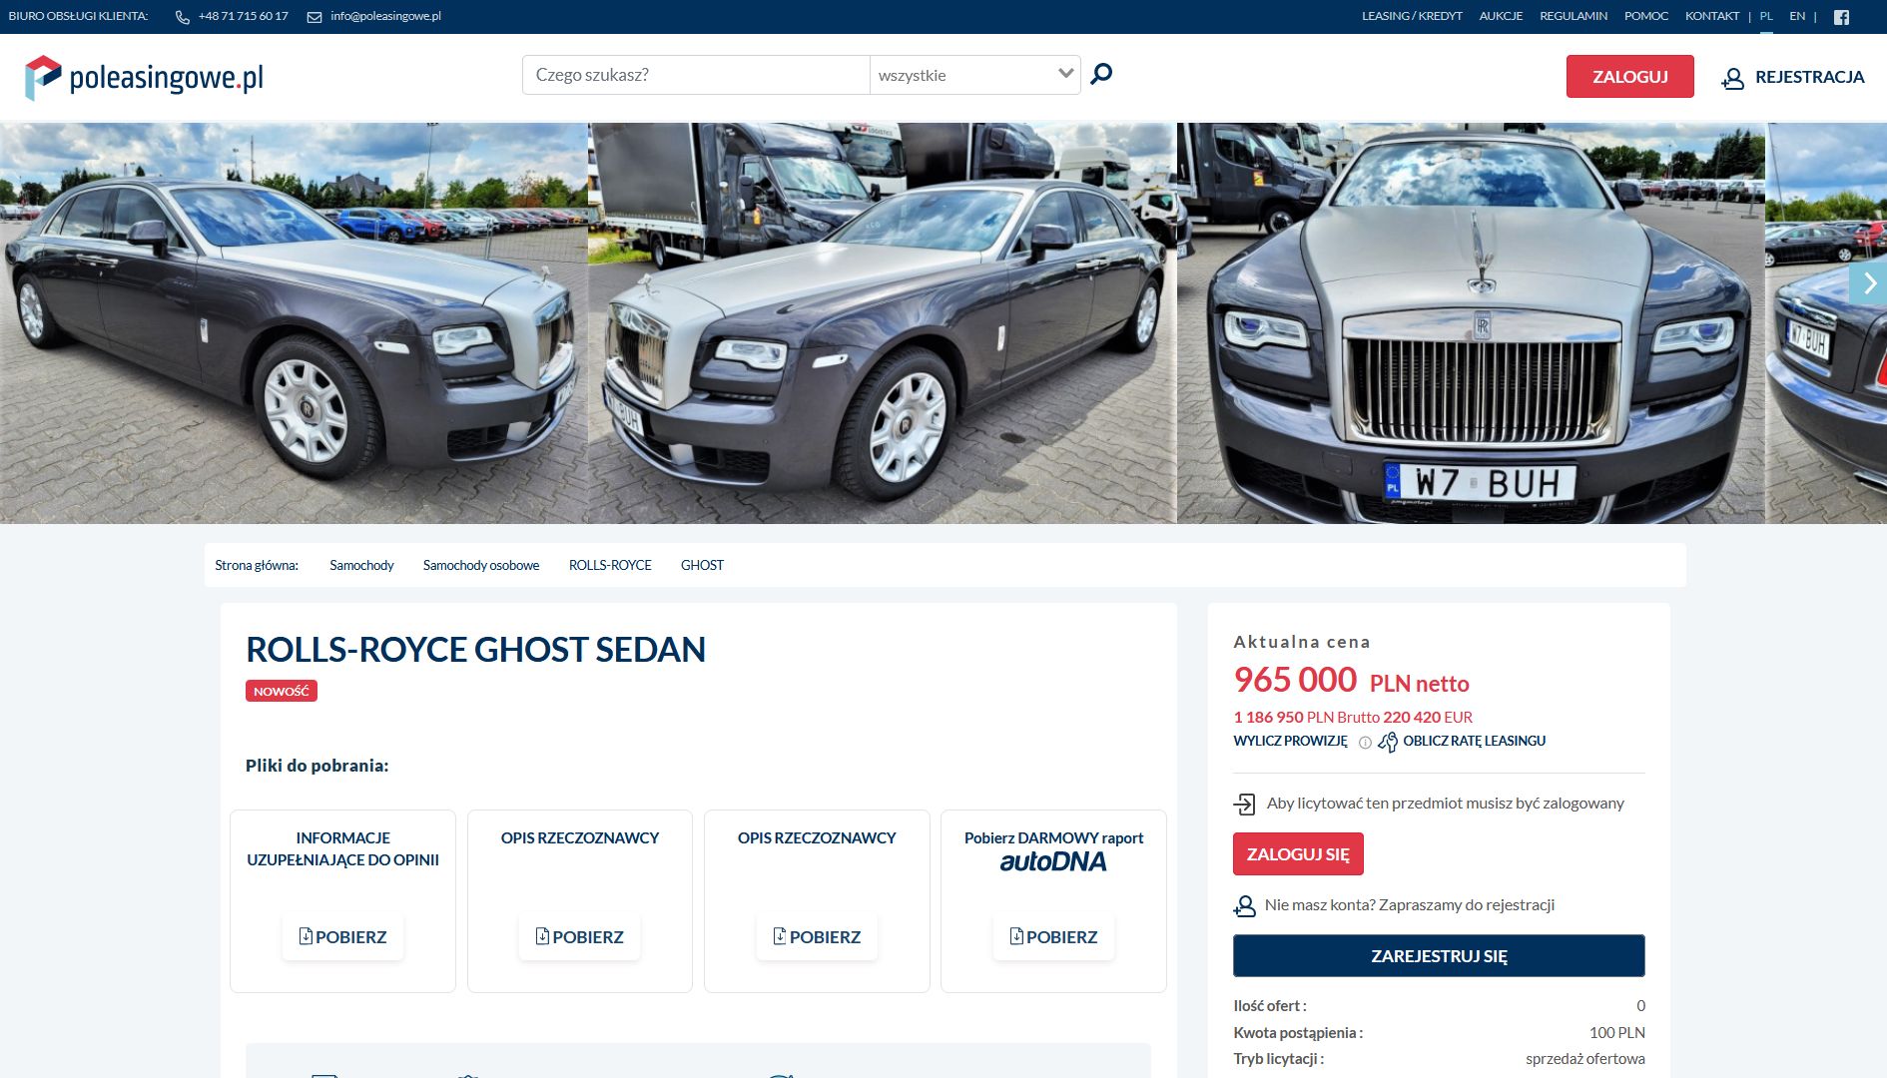Click the login arrow icon beside bidding notice
The height and width of the screenshot is (1078, 1887).
click(x=1244, y=804)
